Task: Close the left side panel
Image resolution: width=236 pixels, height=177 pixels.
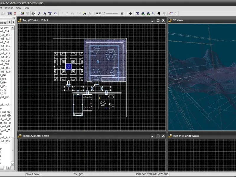Action: [x=14, y=18]
